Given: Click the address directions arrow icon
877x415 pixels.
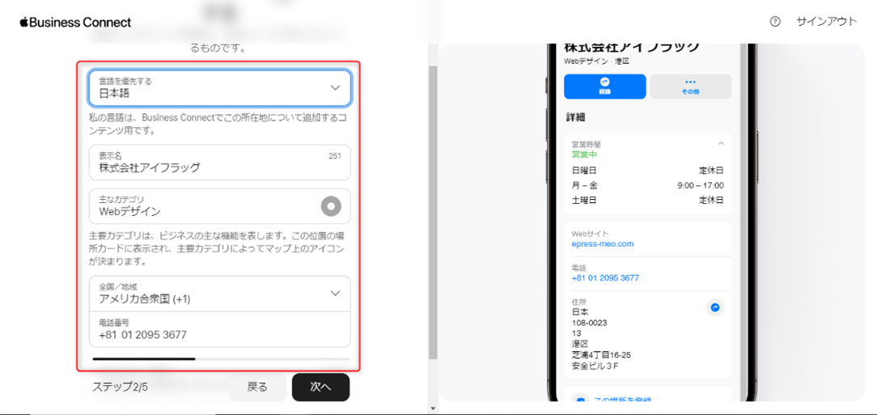Looking at the screenshot, I should [x=715, y=307].
